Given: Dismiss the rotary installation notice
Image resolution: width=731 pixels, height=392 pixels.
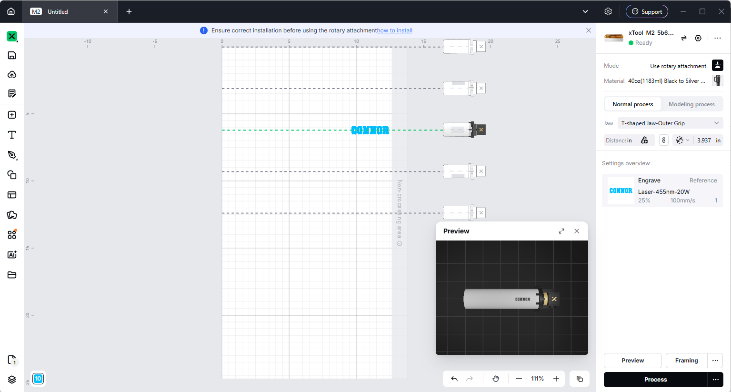Looking at the screenshot, I should [x=589, y=30].
